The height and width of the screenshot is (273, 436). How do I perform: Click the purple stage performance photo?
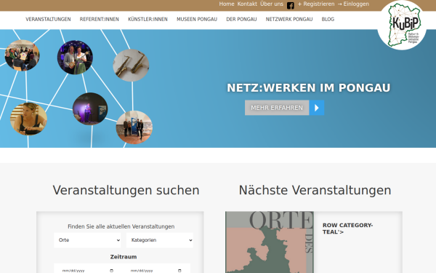point(90,109)
